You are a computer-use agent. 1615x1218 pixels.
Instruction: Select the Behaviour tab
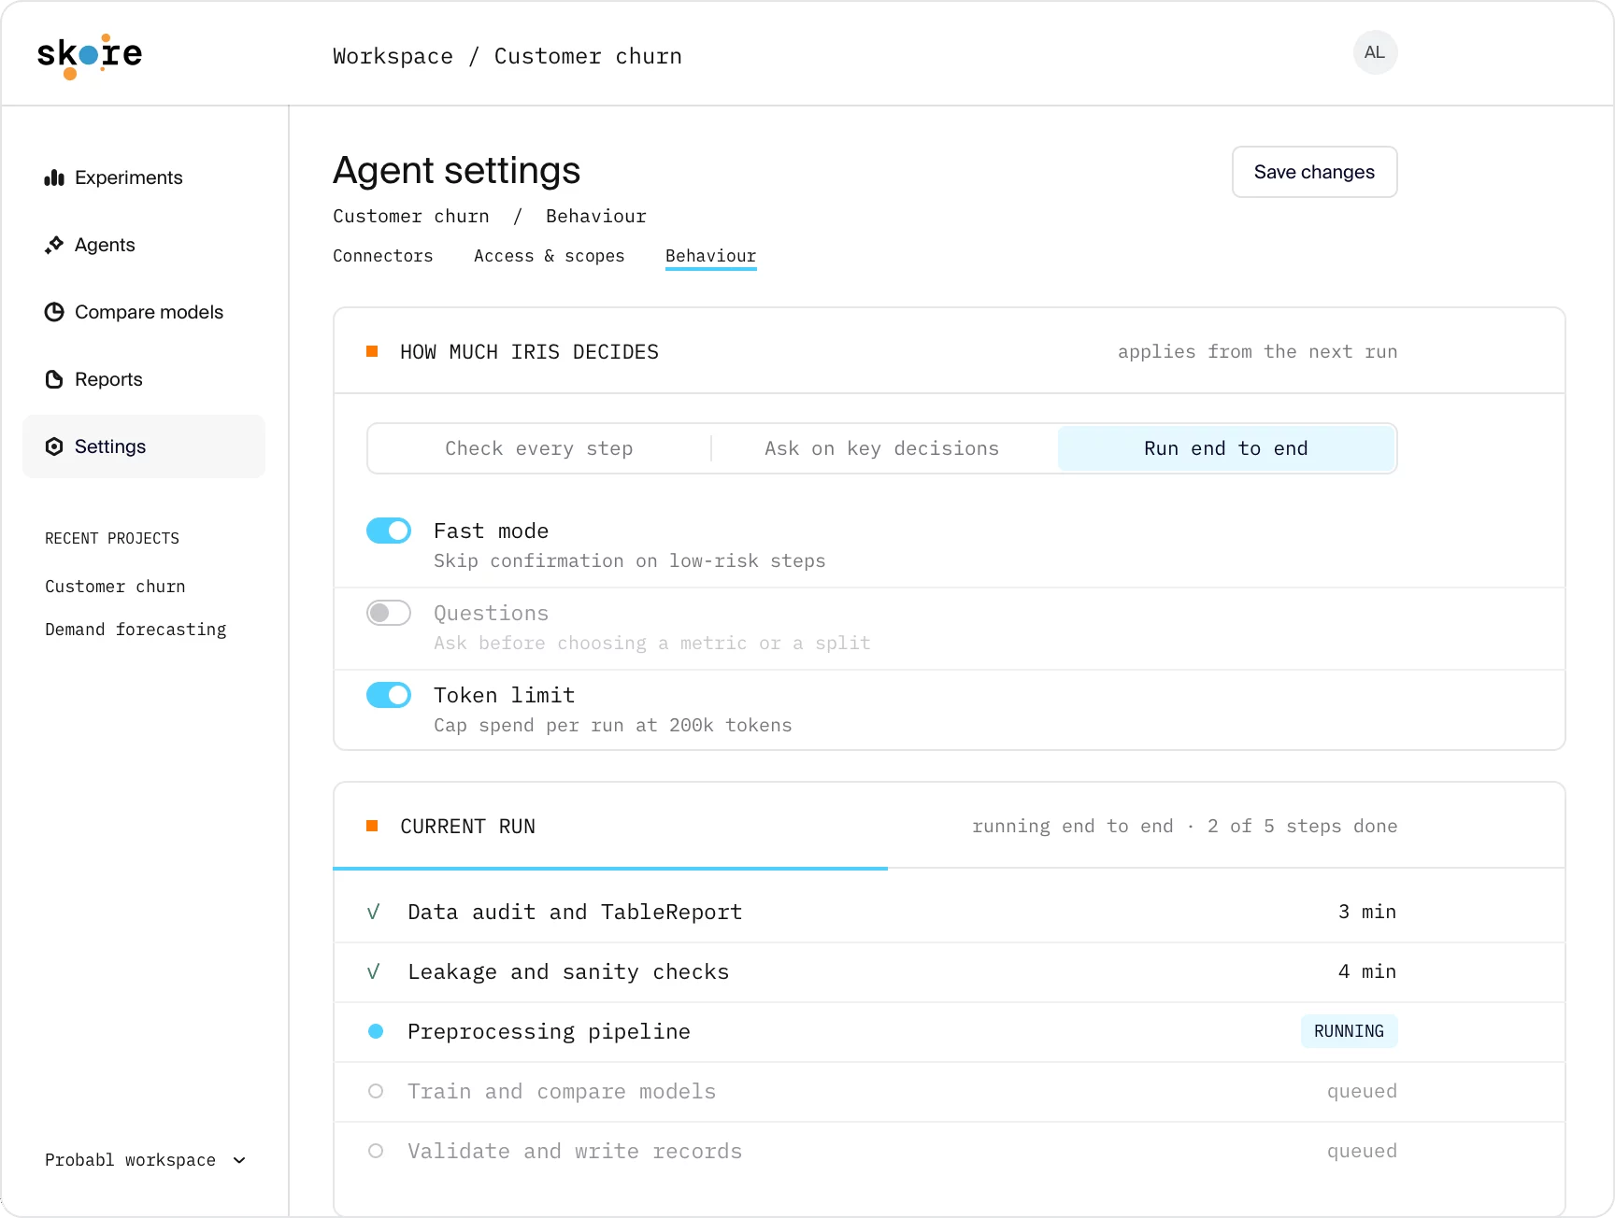[x=711, y=256]
